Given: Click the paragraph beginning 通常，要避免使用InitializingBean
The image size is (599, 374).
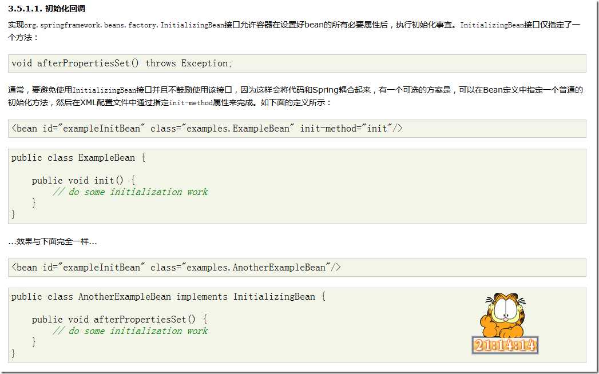Looking at the screenshot, I should [295, 96].
